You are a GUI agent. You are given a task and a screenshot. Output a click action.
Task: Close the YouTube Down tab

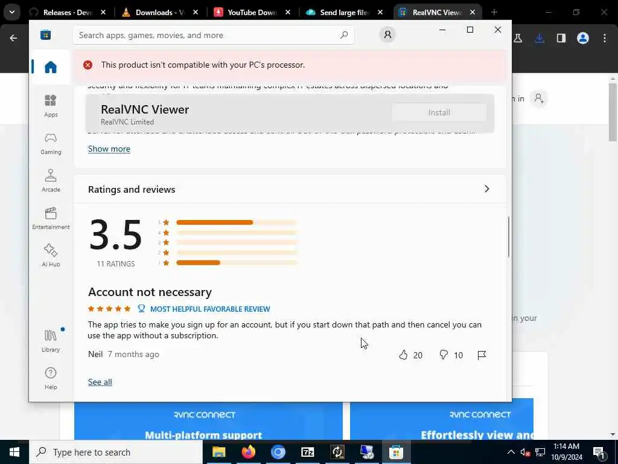pyautogui.click(x=288, y=12)
